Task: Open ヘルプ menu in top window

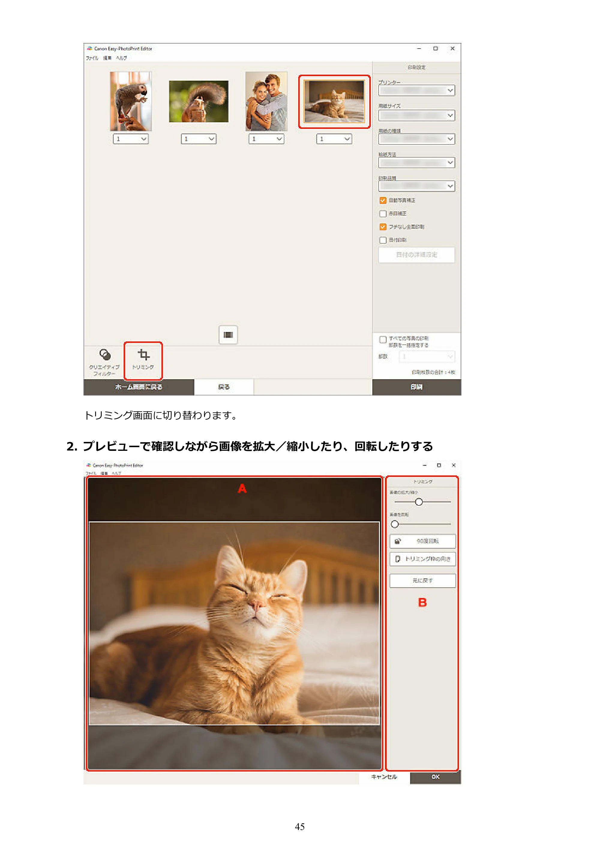Action: (121, 58)
